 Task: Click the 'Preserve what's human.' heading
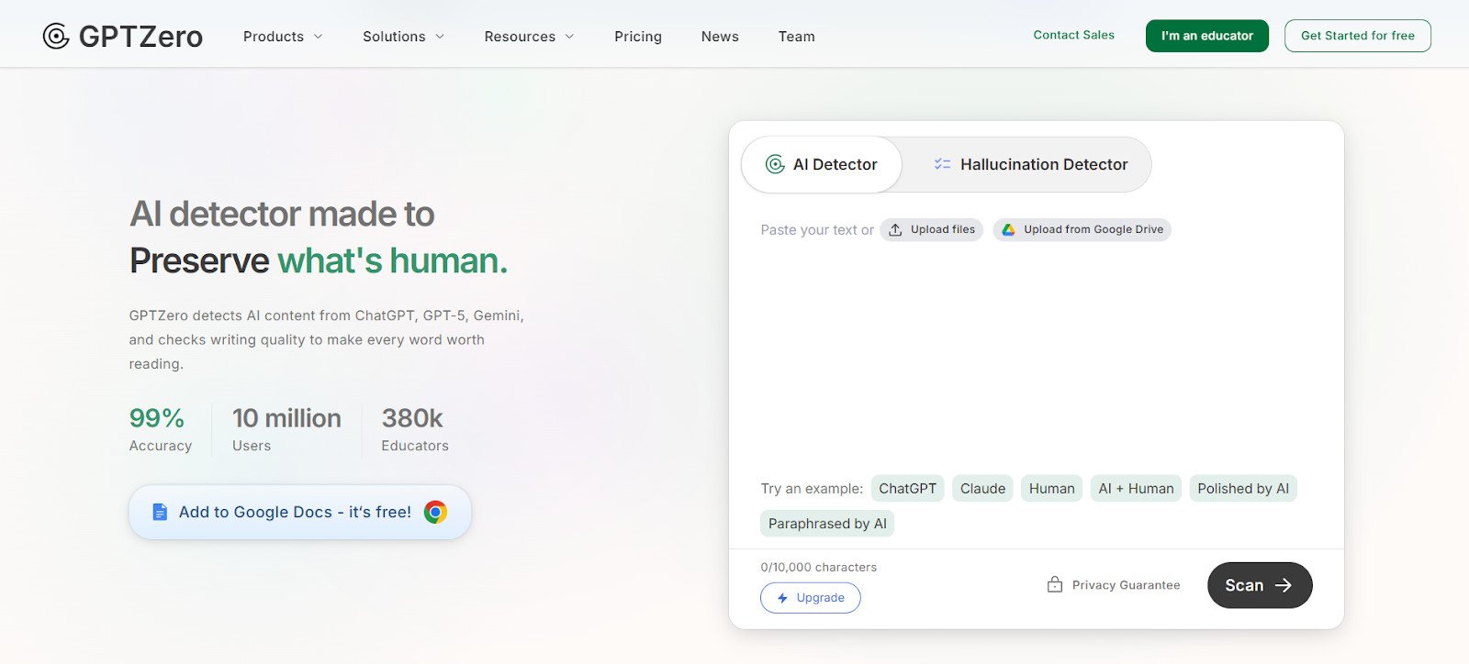point(319,260)
